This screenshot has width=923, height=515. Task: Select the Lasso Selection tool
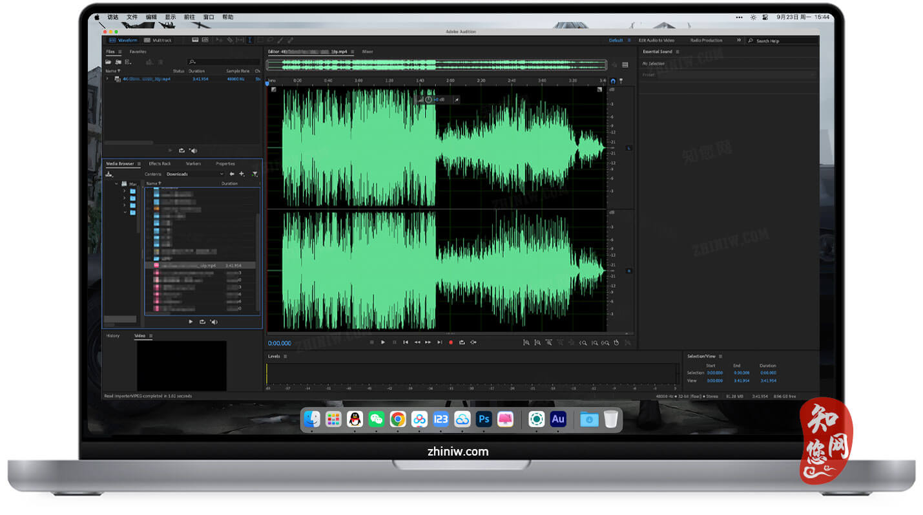coord(271,40)
